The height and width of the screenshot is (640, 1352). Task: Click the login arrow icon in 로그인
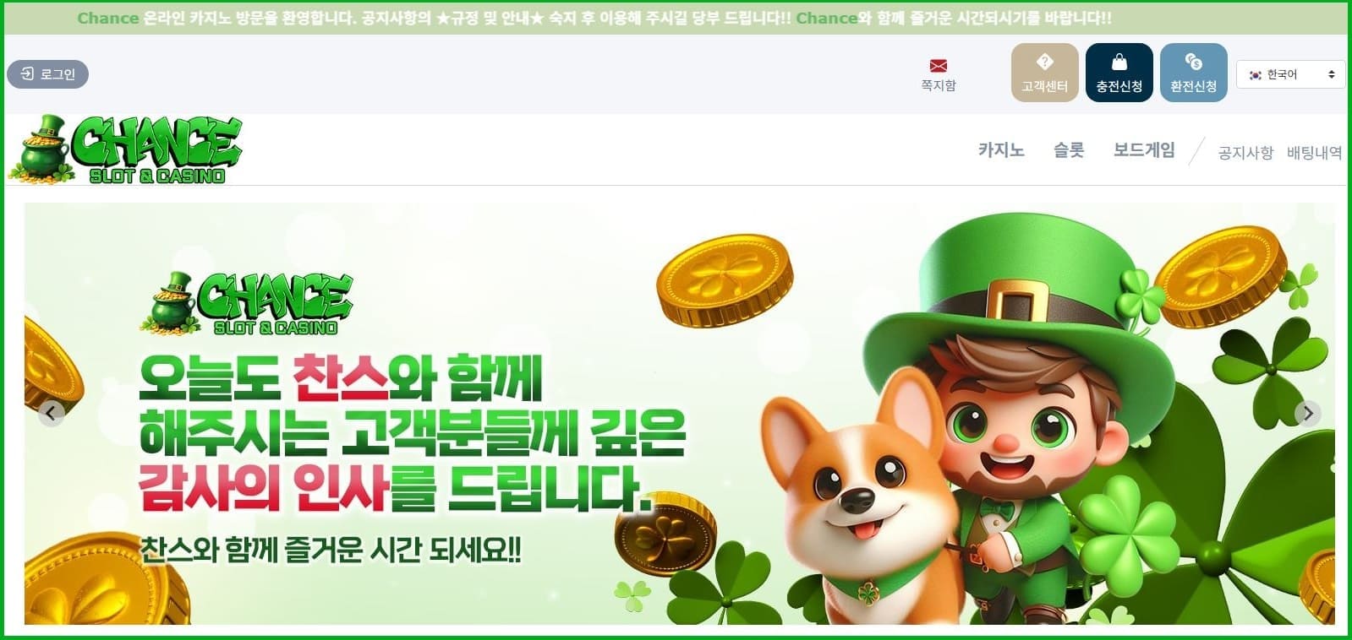[27, 73]
